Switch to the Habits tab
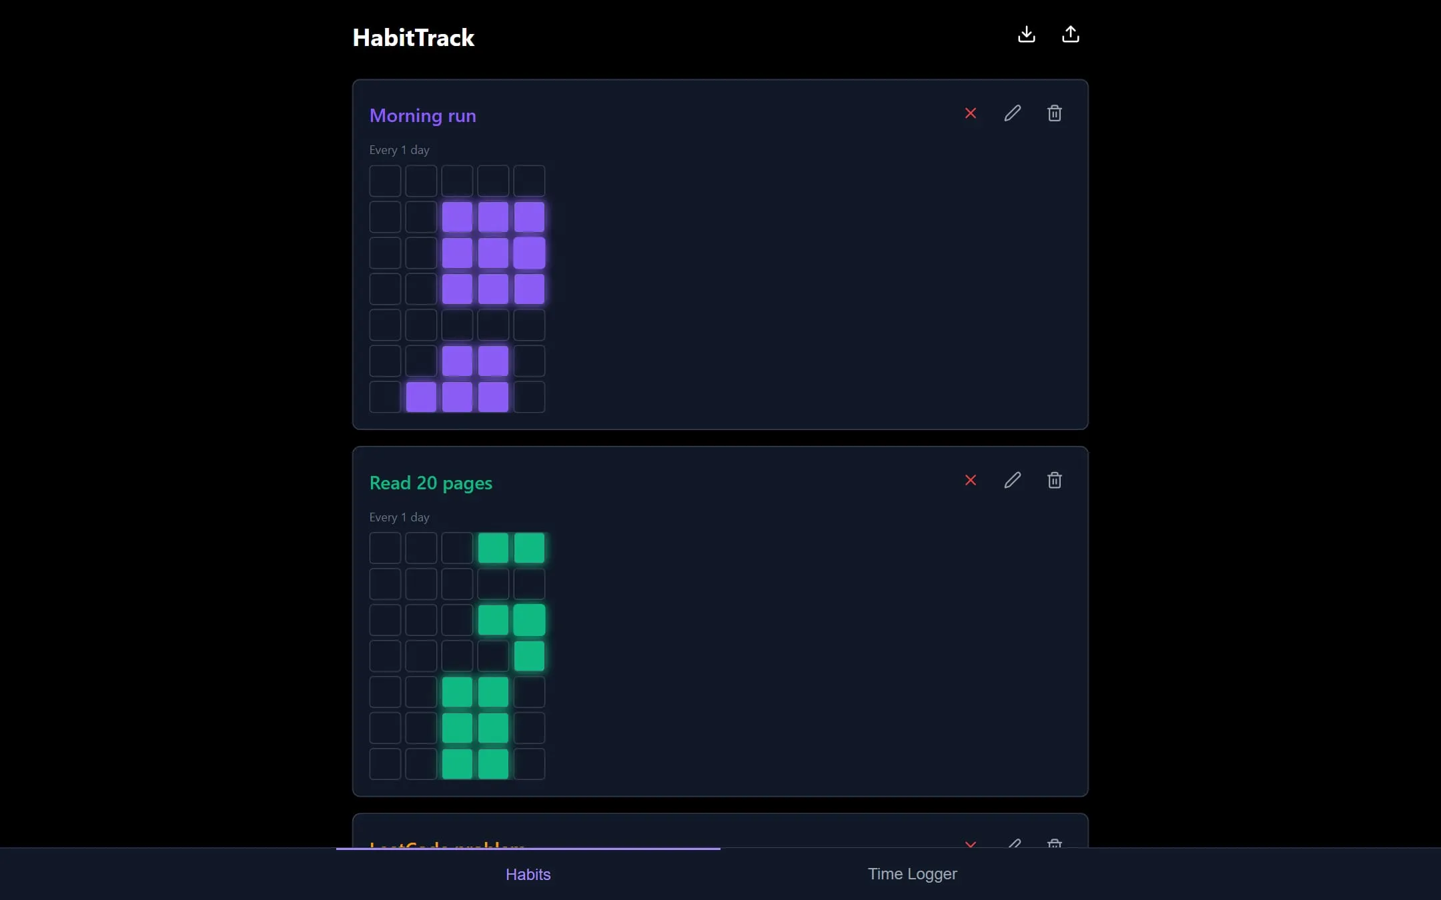 528,874
